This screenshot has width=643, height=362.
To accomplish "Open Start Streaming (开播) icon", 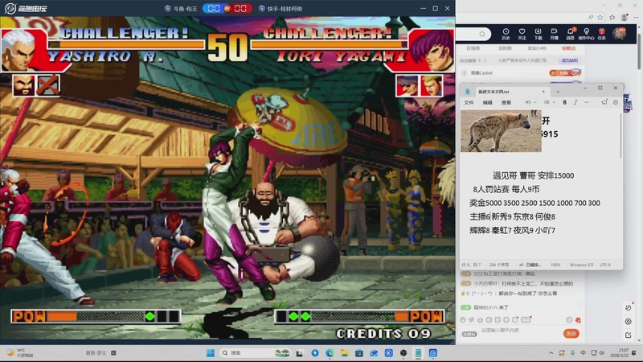I will 554,34.
